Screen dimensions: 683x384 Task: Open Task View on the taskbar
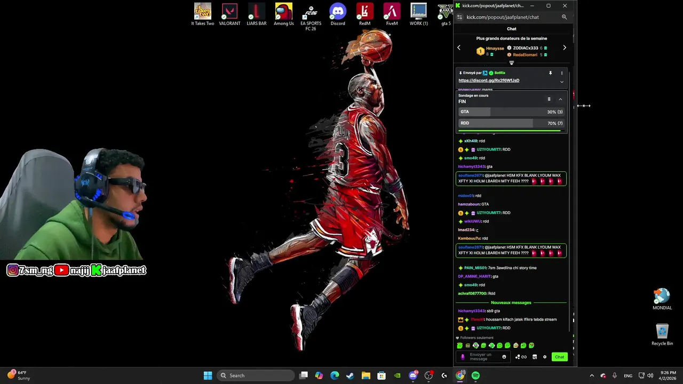[304, 375]
